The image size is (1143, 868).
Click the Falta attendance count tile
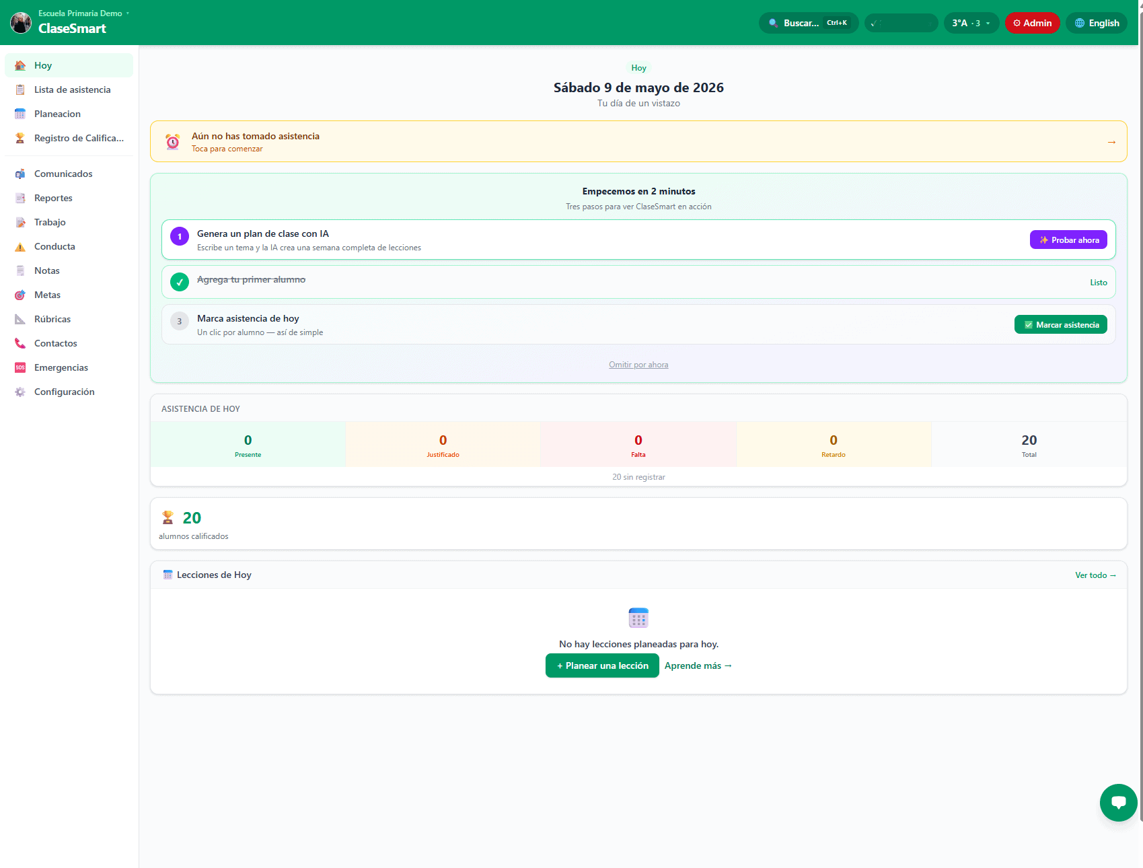point(638,445)
